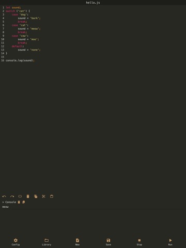186x248 pixels.
Task: Create a New file
Action: click(x=78, y=242)
